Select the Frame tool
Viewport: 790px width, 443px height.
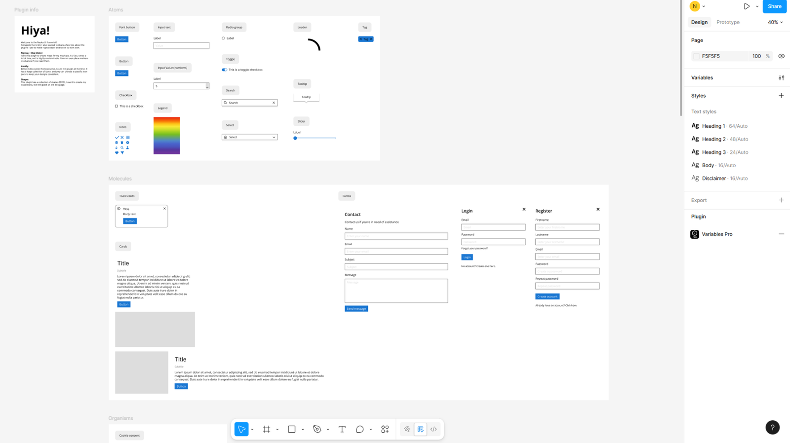click(x=267, y=429)
